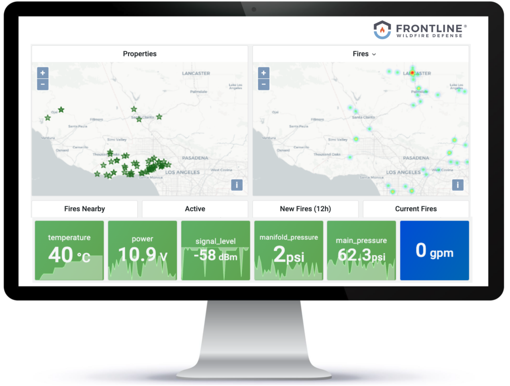Viewport: 510px width, 386px height.
Task: Expand the Fires panel dropdown chevron
Action: [x=374, y=54]
